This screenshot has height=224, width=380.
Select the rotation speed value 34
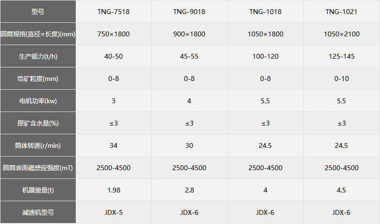(114, 145)
